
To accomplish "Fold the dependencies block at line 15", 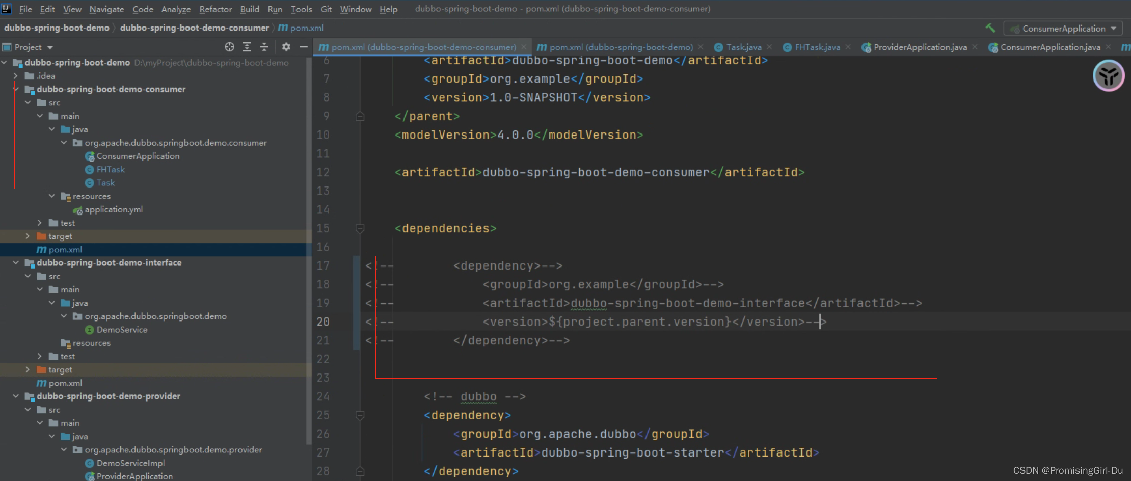I will [360, 228].
